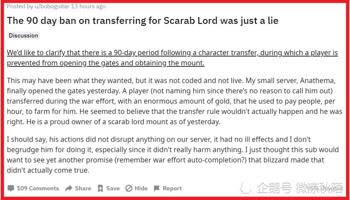Click the paragraph about war effort auto-completion
Viewport: 350px width, 200px height.
(x=173, y=155)
